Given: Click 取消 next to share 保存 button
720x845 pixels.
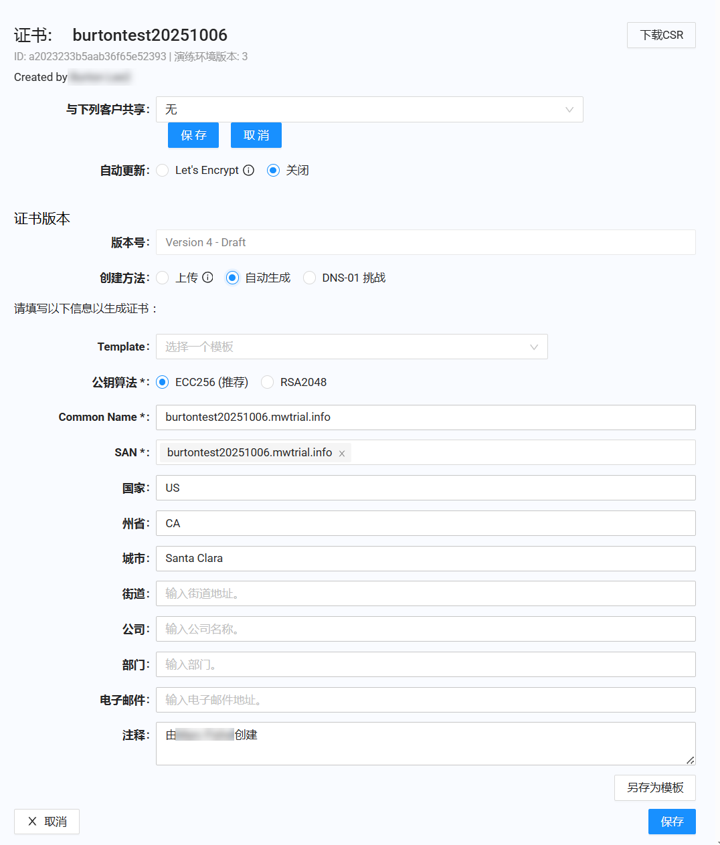Looking at the screenshot, I should [x=256, y=135].
